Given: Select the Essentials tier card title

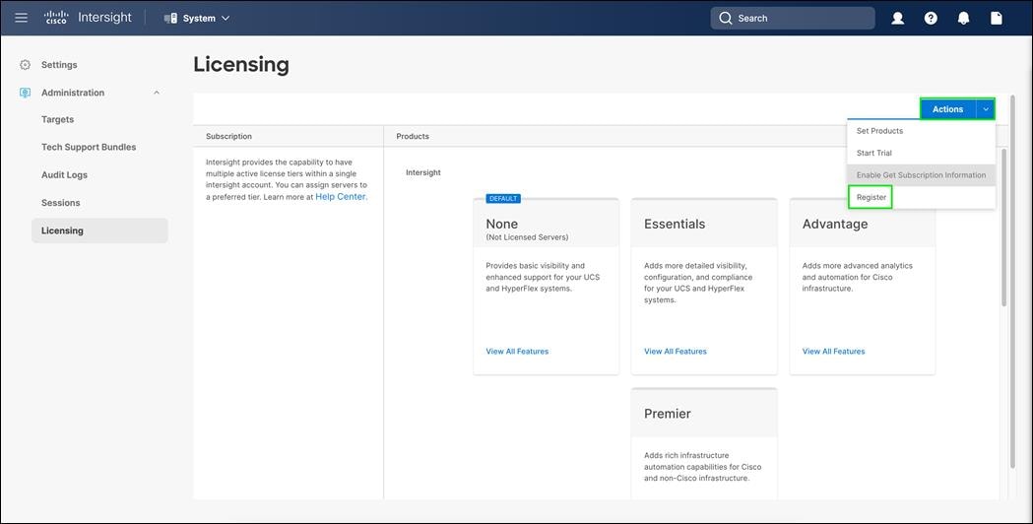Looking at the screenshot, I should click(675, 225).
